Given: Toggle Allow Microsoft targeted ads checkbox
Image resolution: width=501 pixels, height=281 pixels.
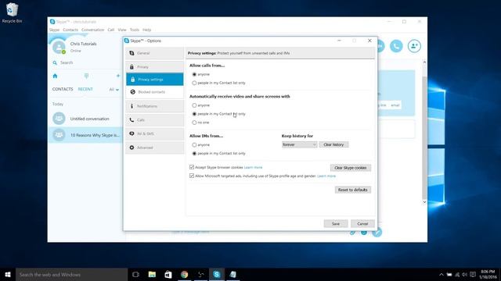Looking at the screenshot, I should 192,176.
